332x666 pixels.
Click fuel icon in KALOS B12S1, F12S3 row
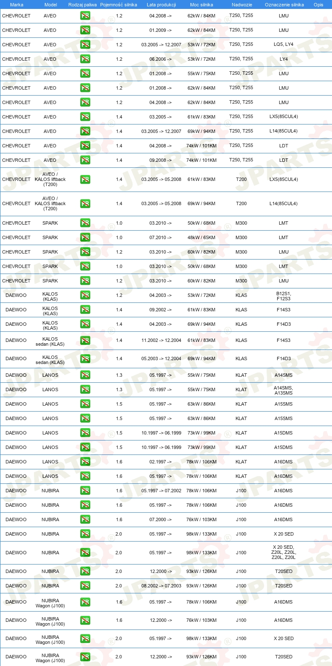point(85,295)
